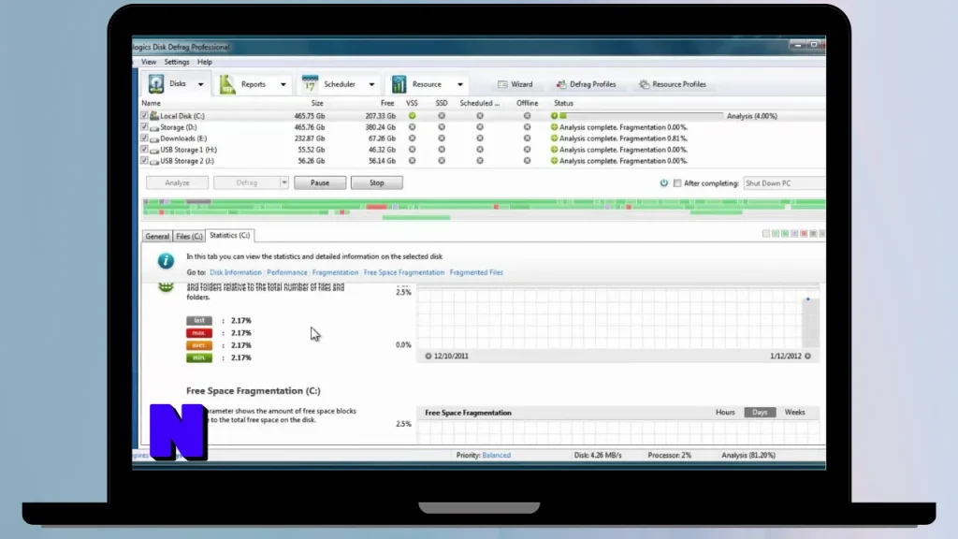Select the Days chart view
The image size is (958, 539).
760,413
